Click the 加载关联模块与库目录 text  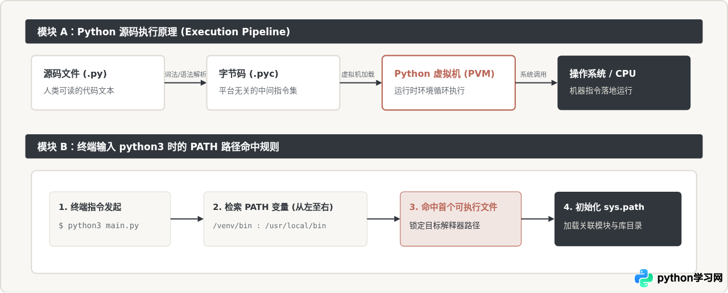(x=603, y=225)
